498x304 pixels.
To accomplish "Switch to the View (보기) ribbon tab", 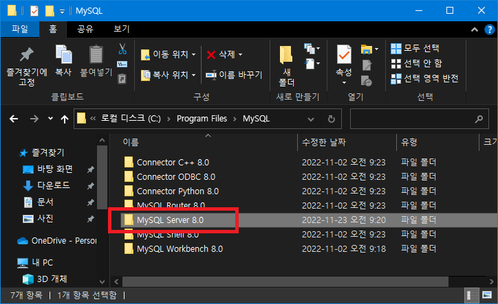I will (x=121, y=29).
